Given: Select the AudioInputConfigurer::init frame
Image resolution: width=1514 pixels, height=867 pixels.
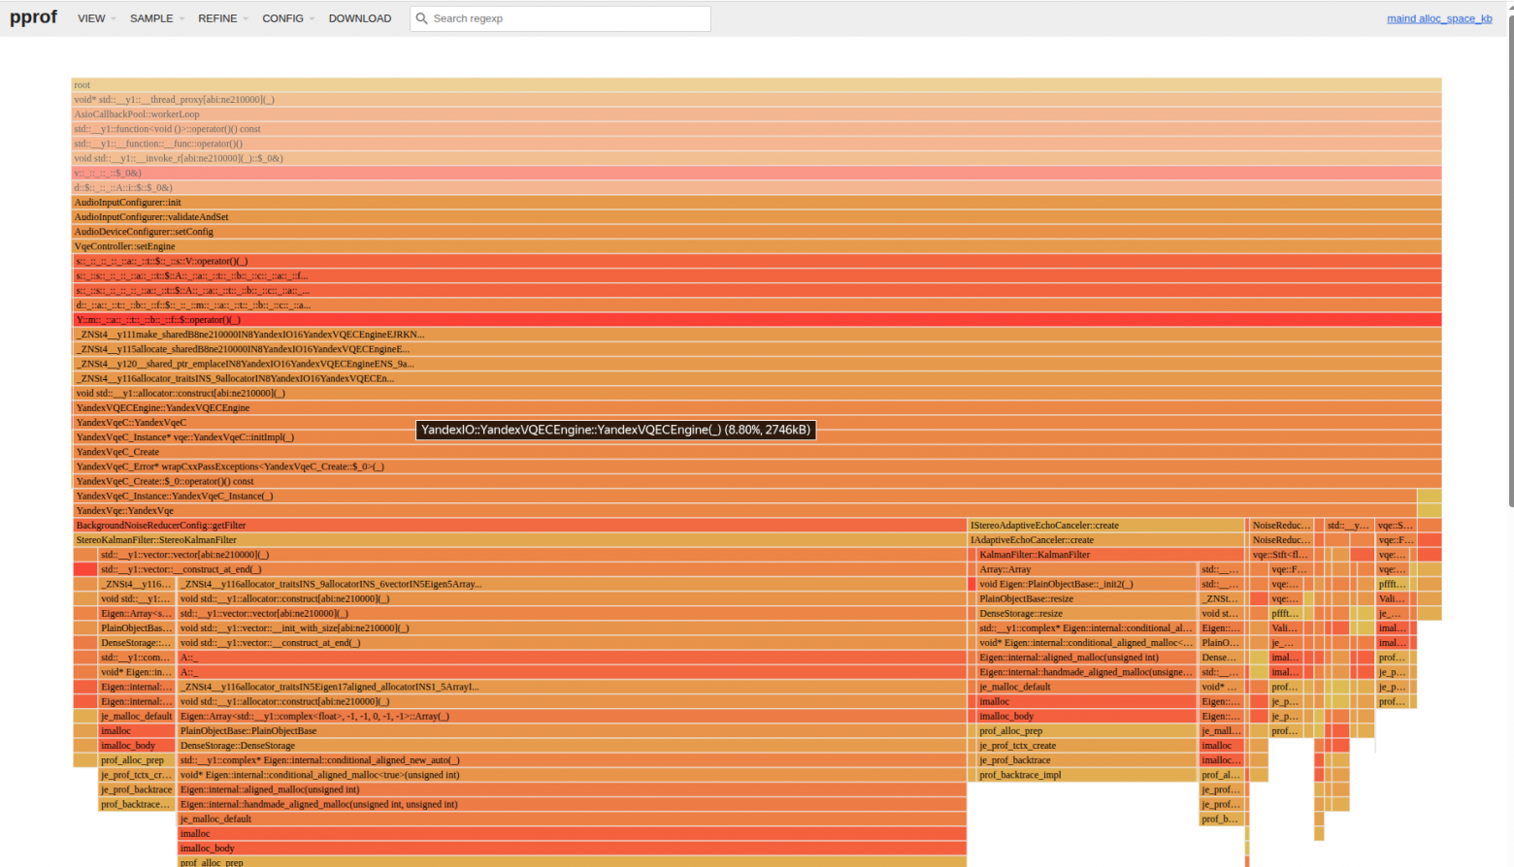Looking at the screenshot, I should coord(756,203).
